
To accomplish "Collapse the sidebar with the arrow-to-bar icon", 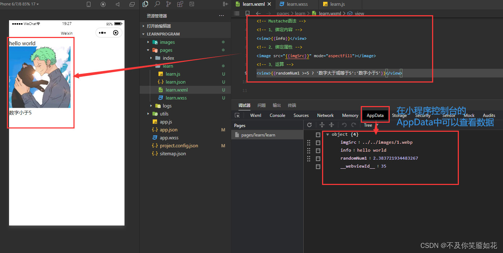I will coord(226,4).
